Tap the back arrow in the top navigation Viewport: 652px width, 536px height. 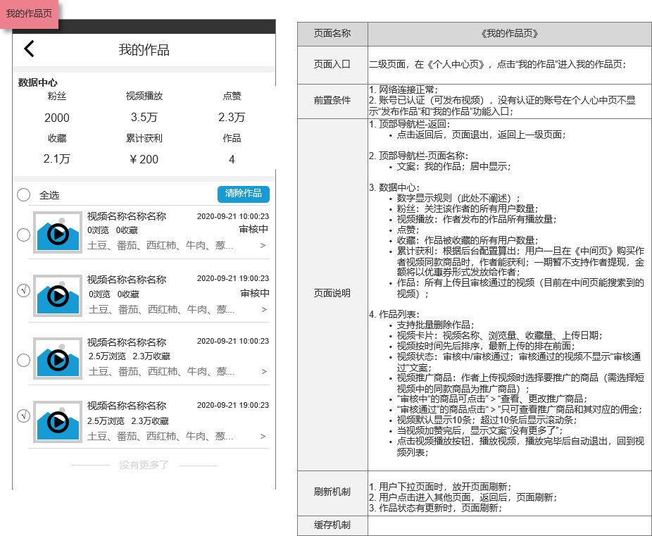point(30,49)
